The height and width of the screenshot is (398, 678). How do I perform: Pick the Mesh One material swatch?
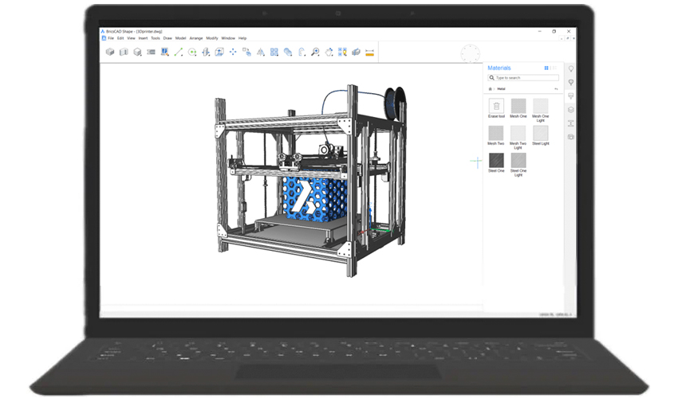tap(518, 106)
